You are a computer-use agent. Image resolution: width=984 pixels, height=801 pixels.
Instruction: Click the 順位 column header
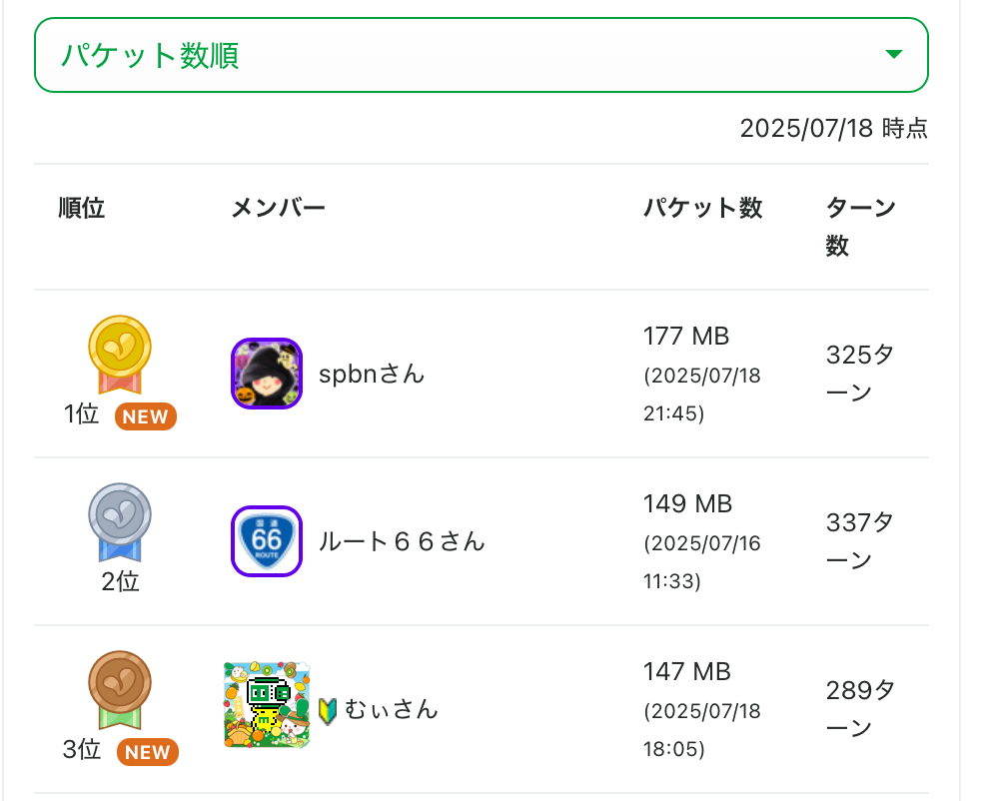click(82, 208)
